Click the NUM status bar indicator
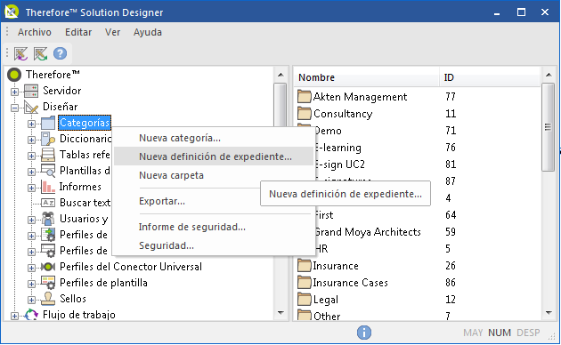The image size is (561, 345). pyautogui.click(x=500, y=333)
